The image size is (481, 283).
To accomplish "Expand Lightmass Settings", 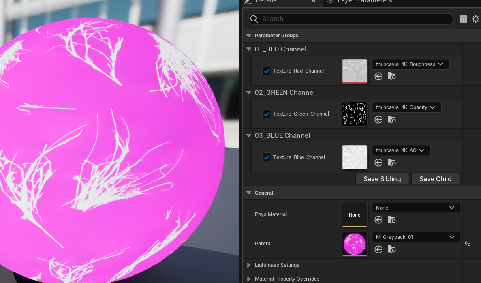I will click(249, 265).
